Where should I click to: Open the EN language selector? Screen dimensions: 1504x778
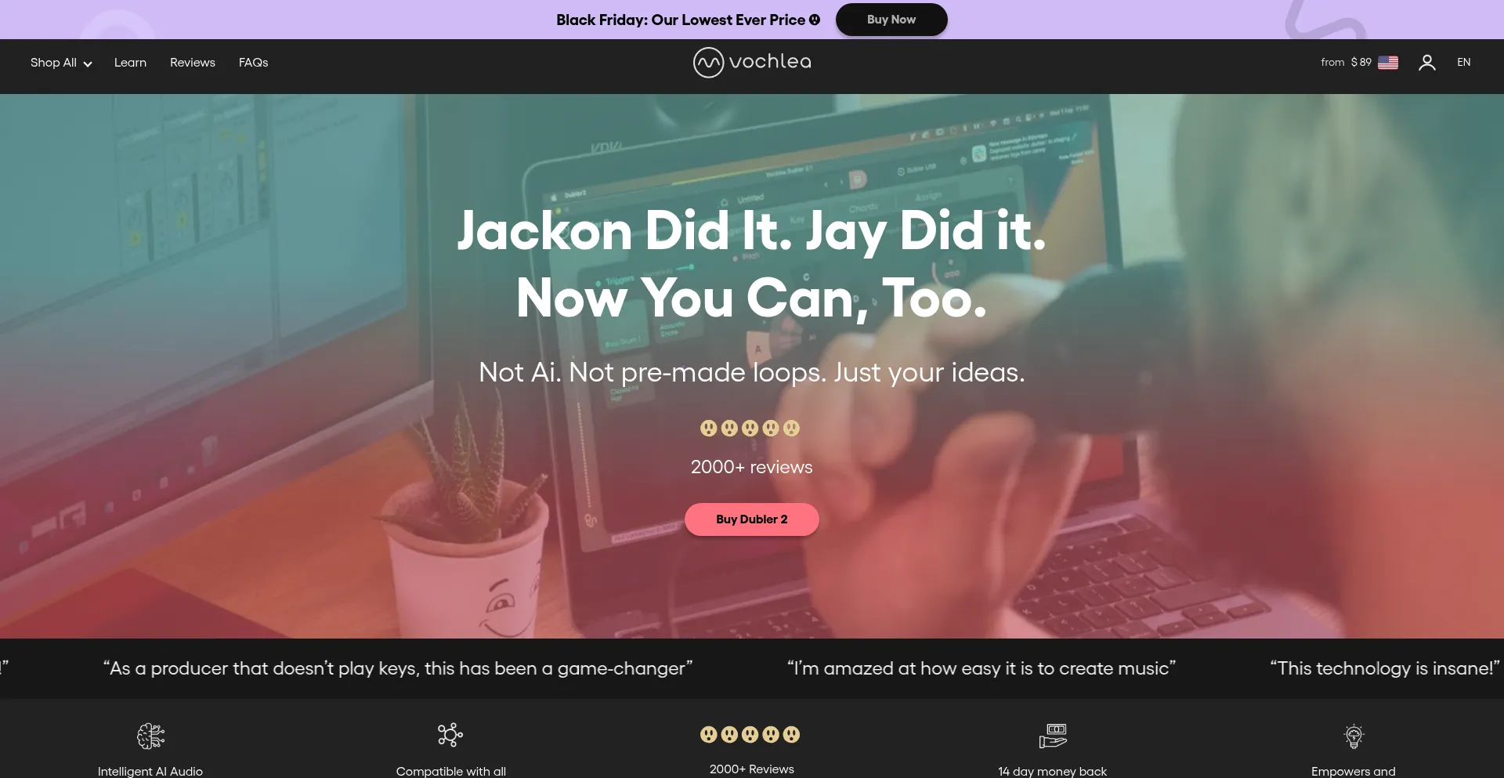[x=1463, y=62]
